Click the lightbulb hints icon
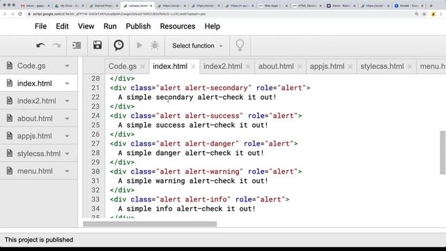This screenshot has width=446, height=251. coord(240,45)
